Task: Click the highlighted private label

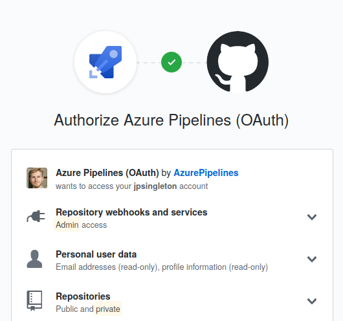Action: (x=108, y=309)
